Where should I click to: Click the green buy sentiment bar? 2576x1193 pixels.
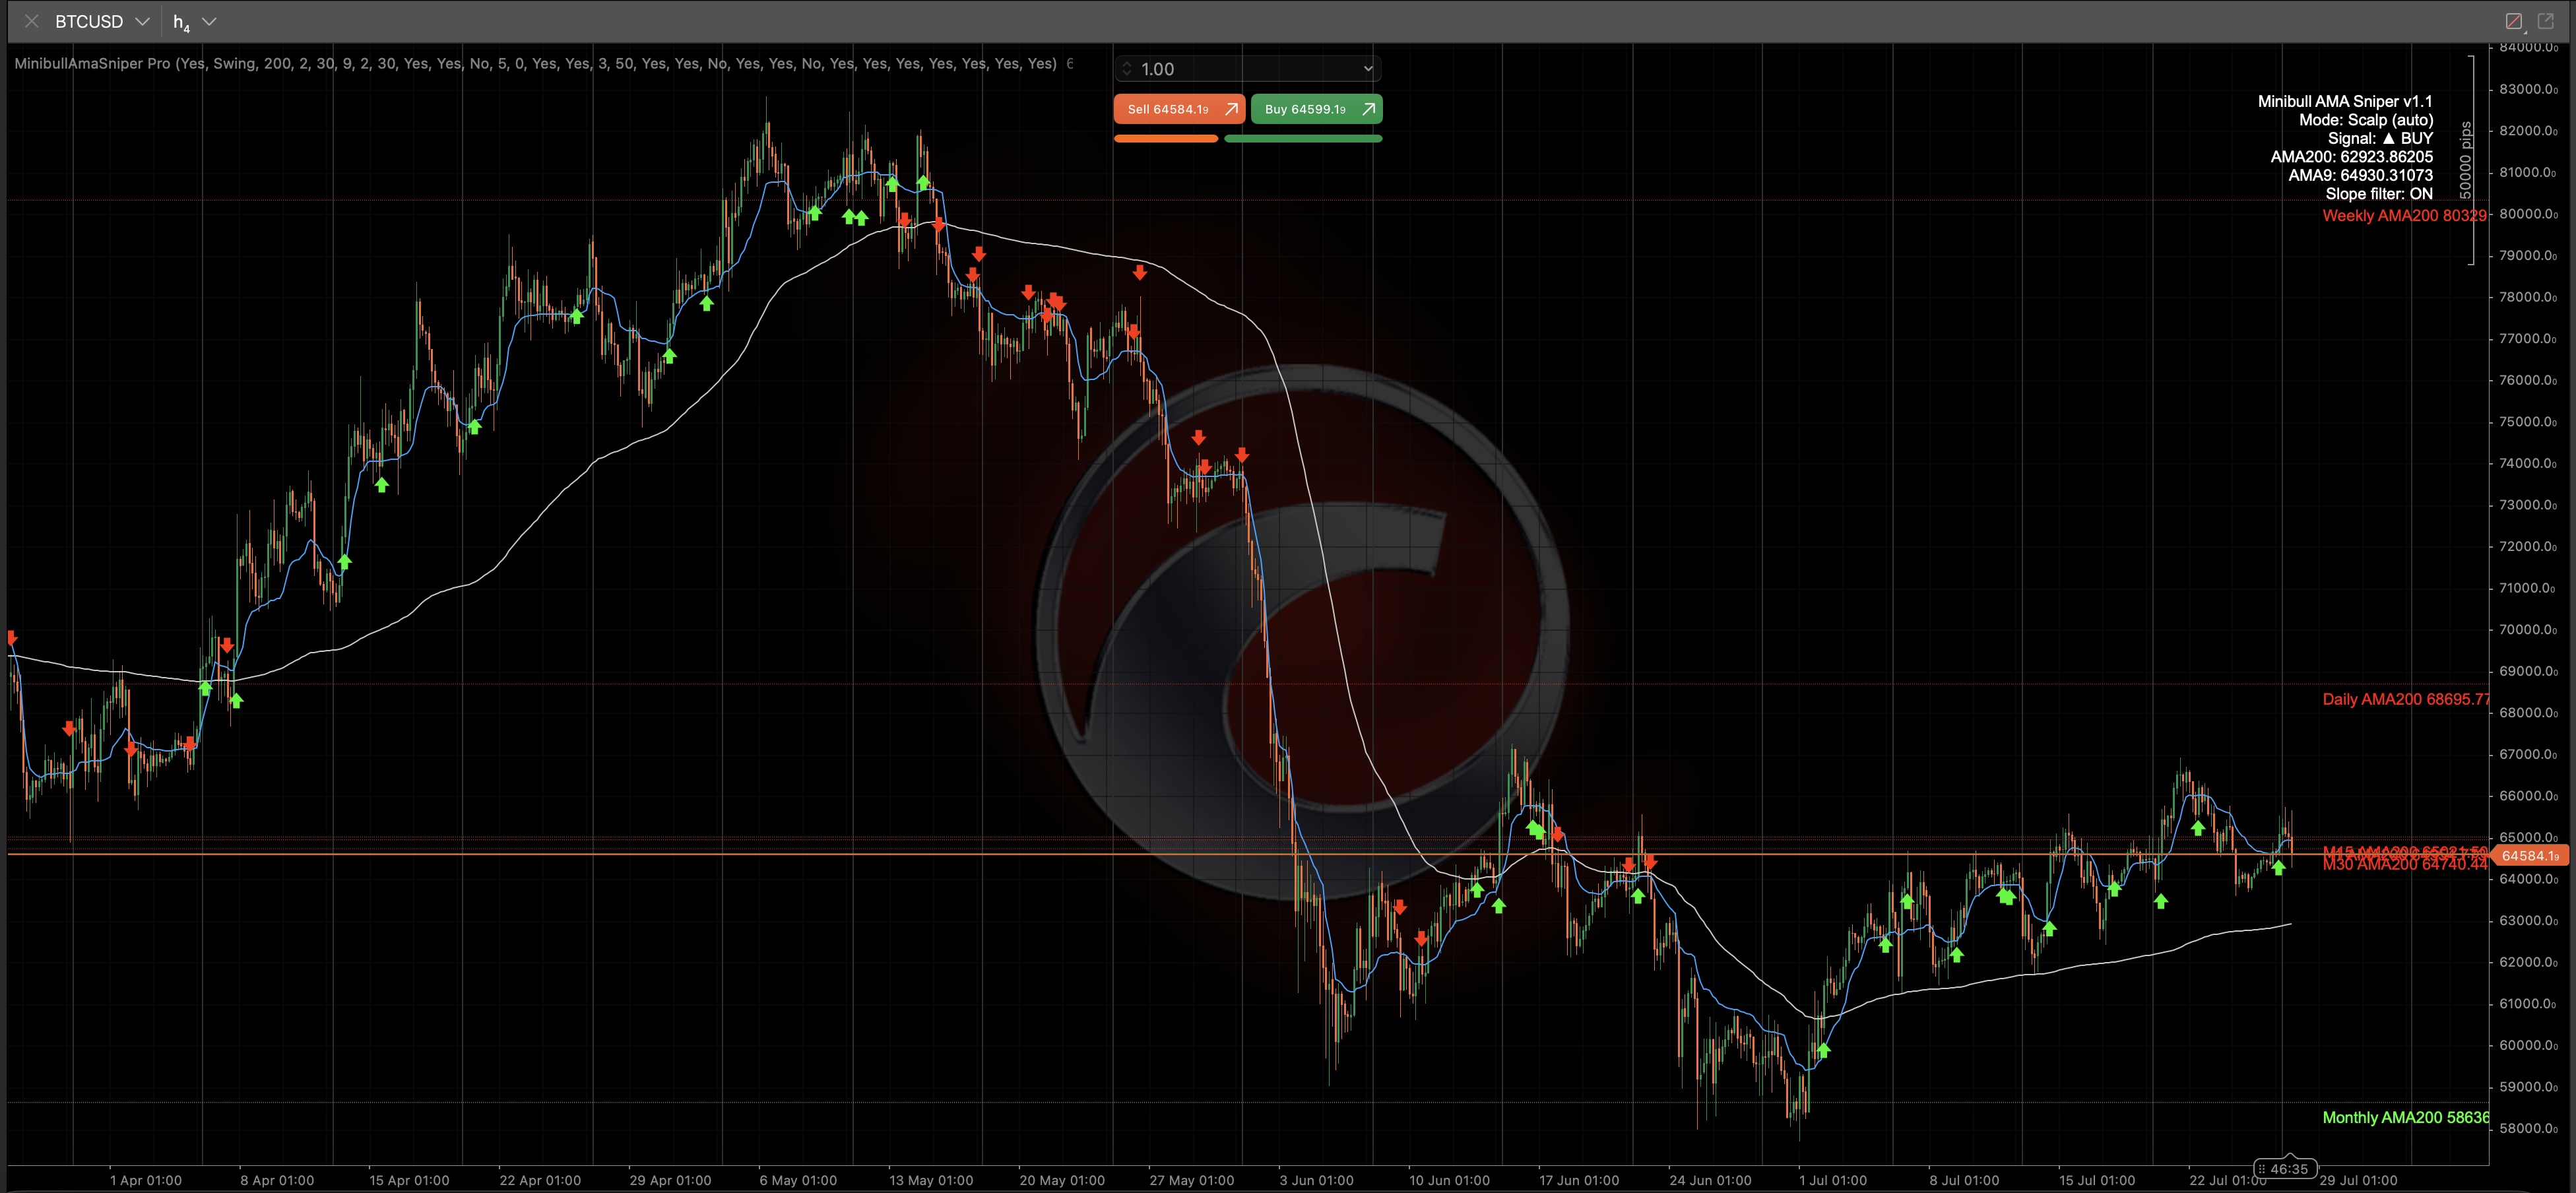tap(1303, 139)
